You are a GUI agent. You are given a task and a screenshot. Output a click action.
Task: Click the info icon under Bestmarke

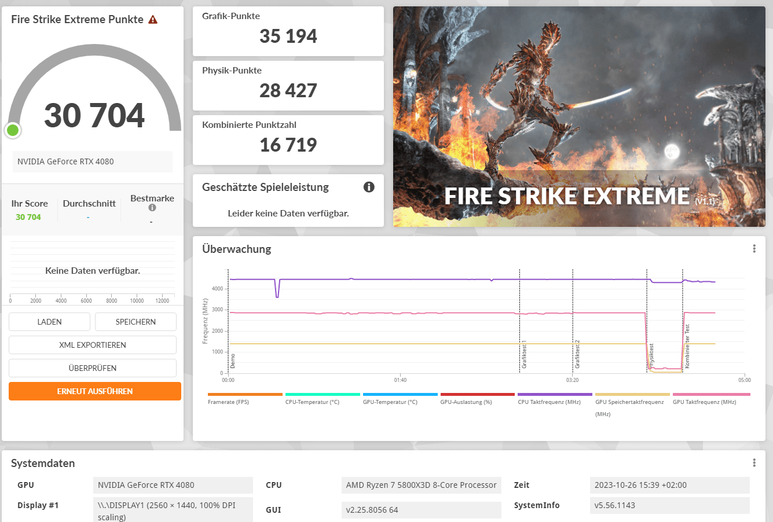(152, 208)
